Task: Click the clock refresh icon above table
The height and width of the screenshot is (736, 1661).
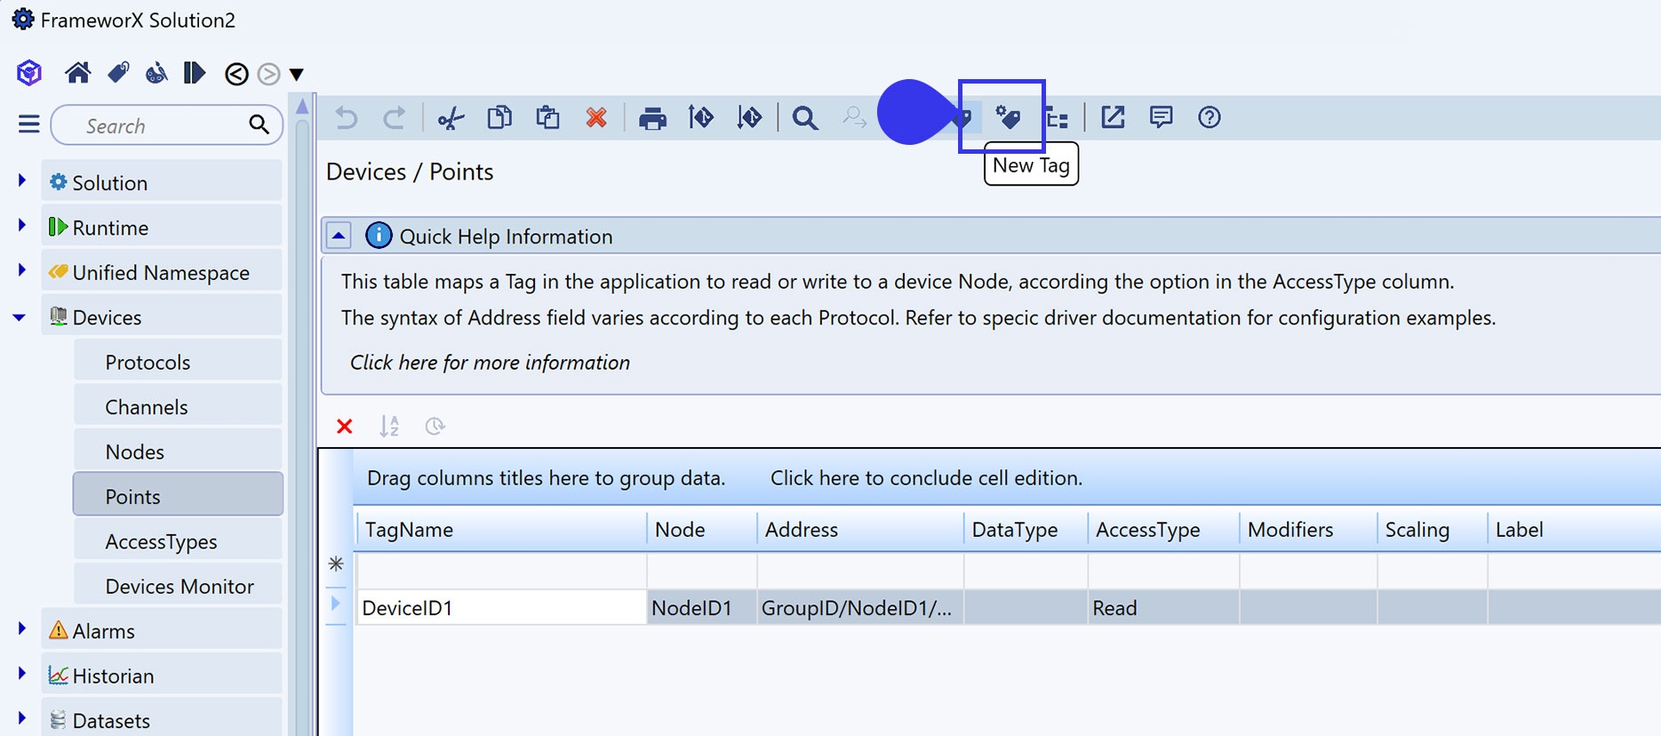Action: [x=435, y=427]
